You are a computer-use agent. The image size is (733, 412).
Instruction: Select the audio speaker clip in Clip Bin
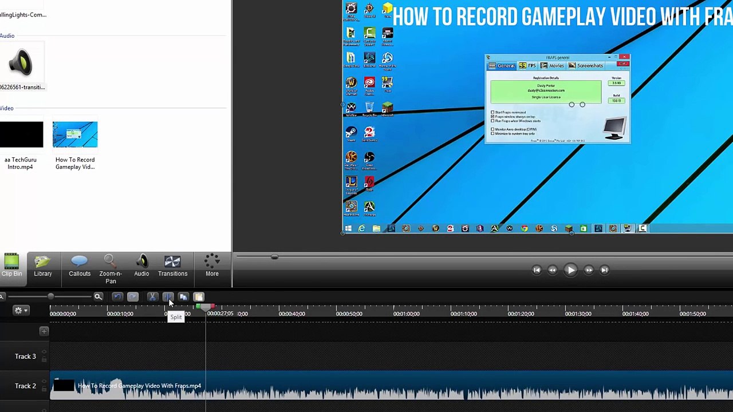(x=21, y=63)
